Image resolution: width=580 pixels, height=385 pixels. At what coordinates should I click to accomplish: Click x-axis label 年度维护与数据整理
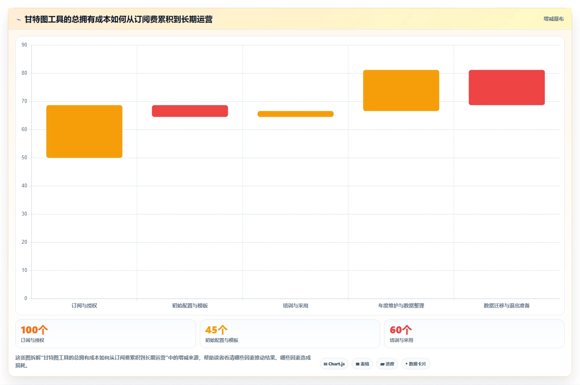(401, 306)
